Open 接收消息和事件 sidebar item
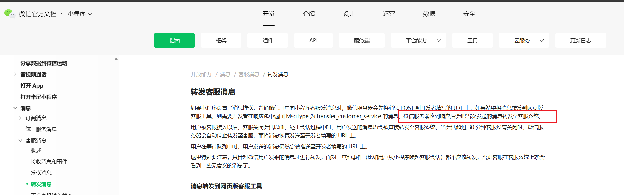 point(49,161)
